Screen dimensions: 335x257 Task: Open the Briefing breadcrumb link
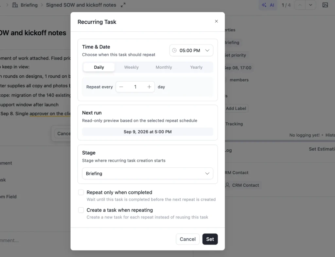pyautogui.click(x=29, y=5)
